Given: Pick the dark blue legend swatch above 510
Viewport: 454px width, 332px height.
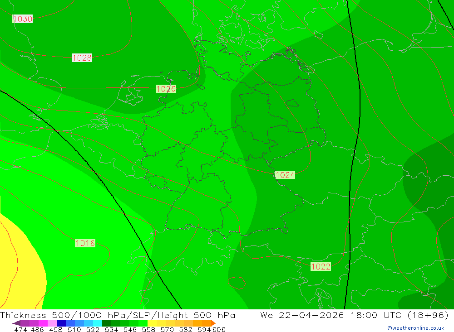Looking at the screenshot, I should click(61, 323).
